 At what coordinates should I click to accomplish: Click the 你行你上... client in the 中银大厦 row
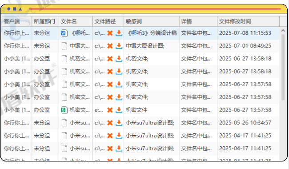point(16,46)
